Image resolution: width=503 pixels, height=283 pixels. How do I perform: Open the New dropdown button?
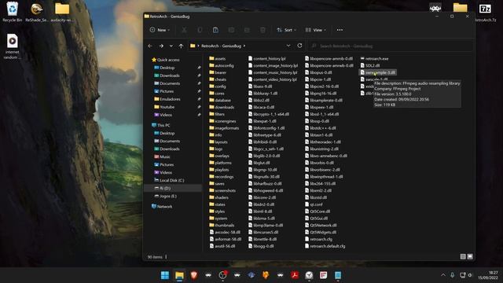[160, 30]
